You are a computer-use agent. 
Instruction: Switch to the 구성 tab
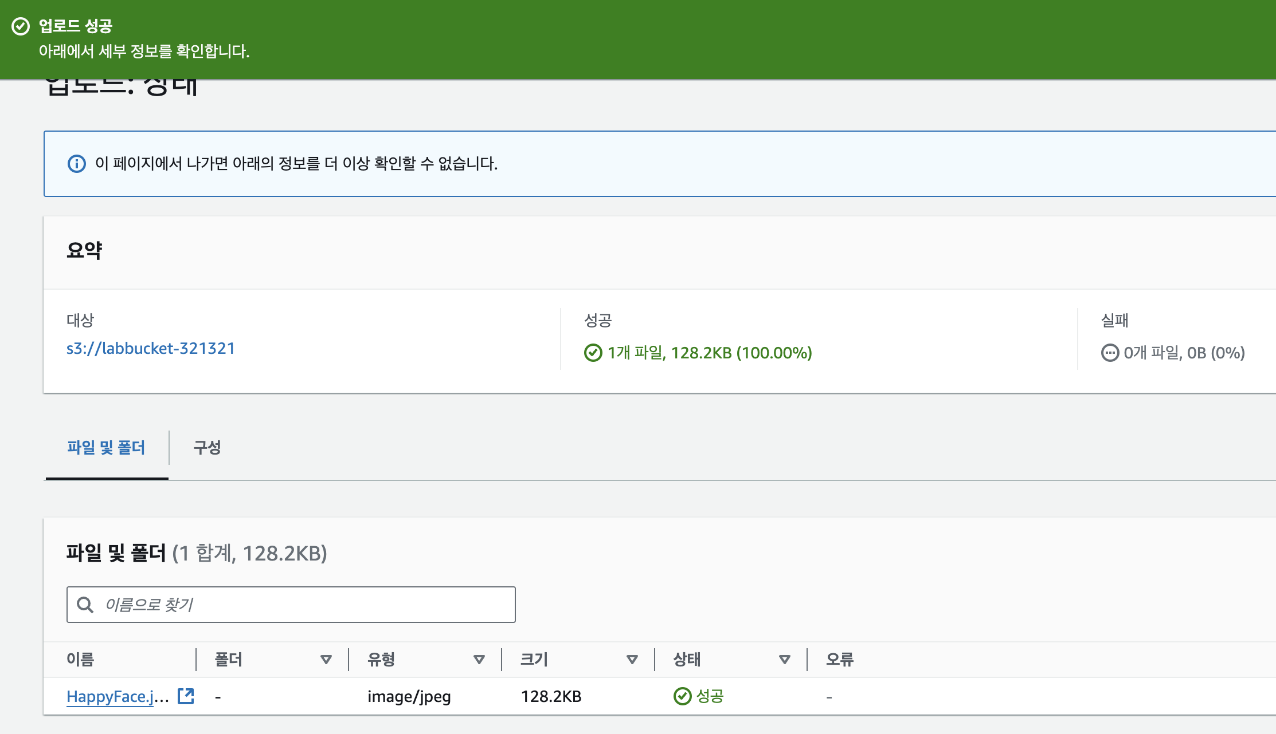(207, 448)
